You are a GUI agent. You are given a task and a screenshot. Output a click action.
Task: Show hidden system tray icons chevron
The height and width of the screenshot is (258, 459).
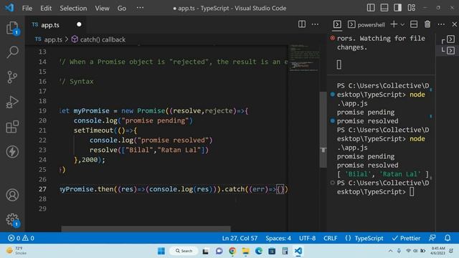(x=390, y=251)
